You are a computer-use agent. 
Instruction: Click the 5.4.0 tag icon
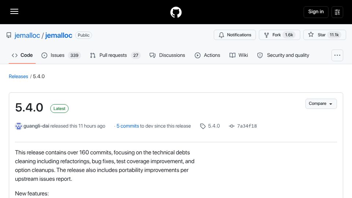[x=203, y=126]
